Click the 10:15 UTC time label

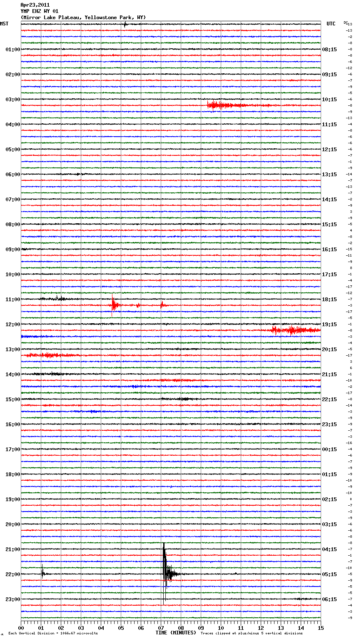pos(329,100)
